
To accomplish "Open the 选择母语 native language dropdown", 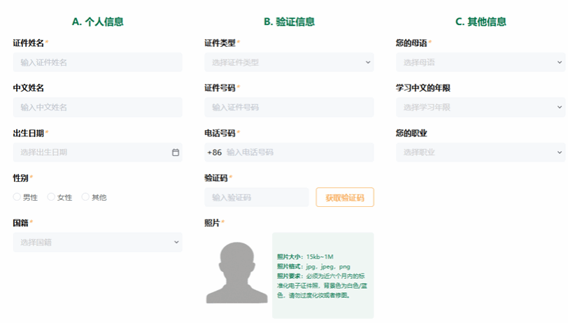I will pos(480,62).
